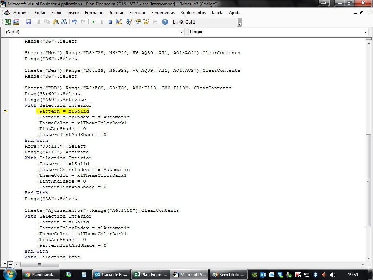Switch to Procedure View button
Image resolution: width=373 pixels, height=280 pixels.
(x=4, y=264)
